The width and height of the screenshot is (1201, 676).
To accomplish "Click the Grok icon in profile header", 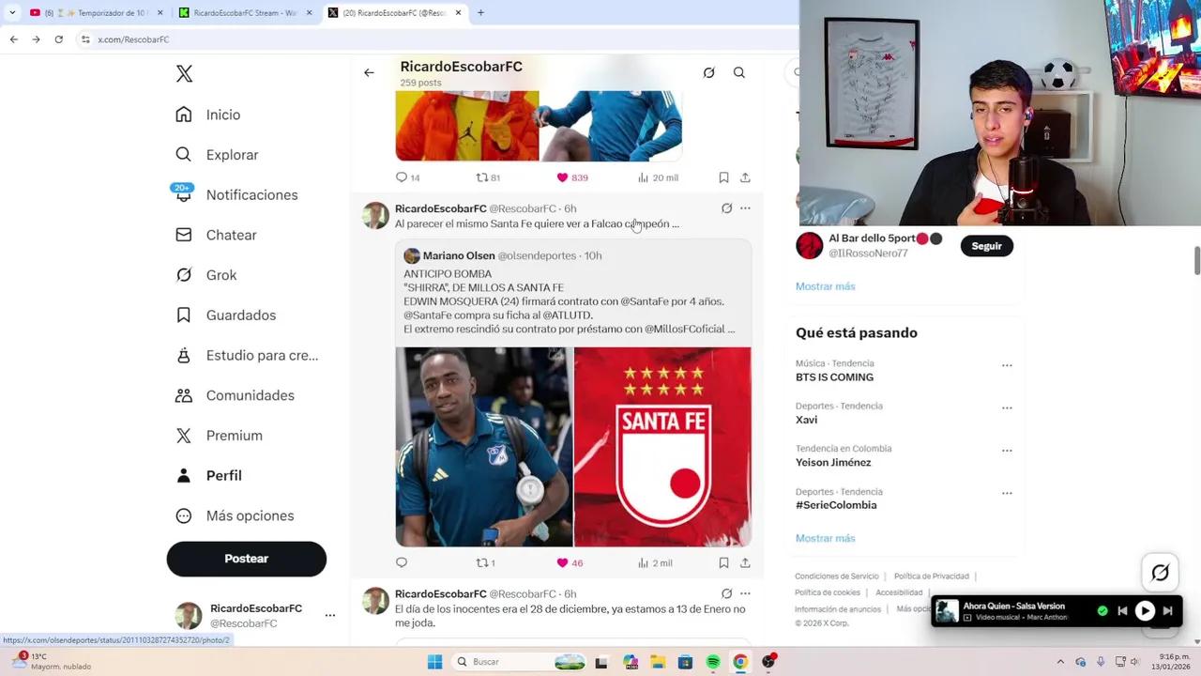I will 709,72.
